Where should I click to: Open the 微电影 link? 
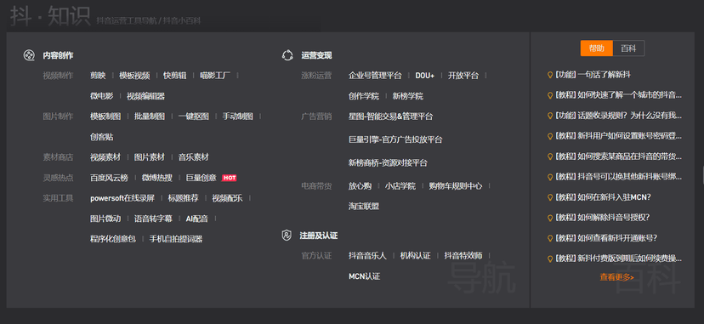(x=101, y=96)
